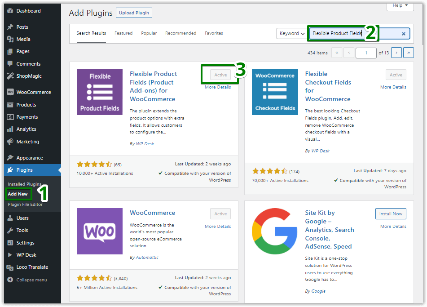This screenshot has height=307, width=427.
Task: Switch to the Recommended tab
Action: coord(180,33)
